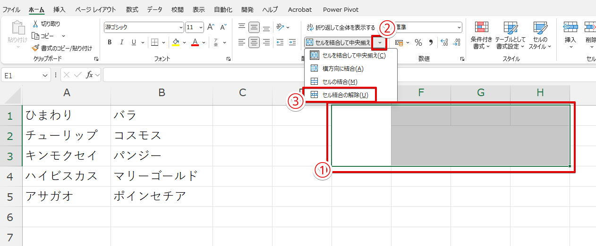Align text to bottom of cell
This screenshot has height=246, width=596.
point(266,27)
